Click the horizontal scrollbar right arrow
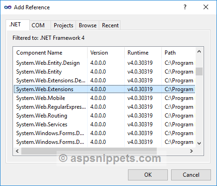217x186 pixels. 191,151
